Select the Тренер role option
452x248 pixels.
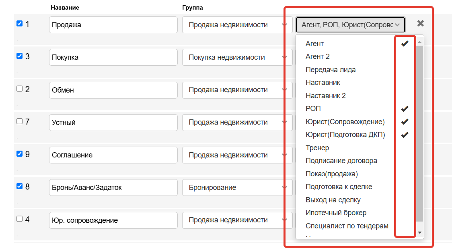(317, 148)
